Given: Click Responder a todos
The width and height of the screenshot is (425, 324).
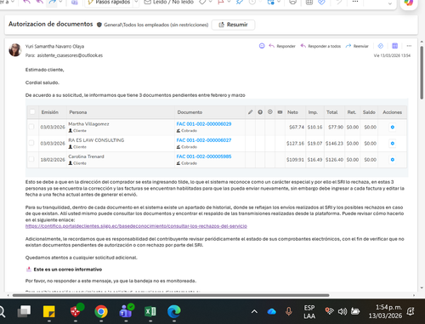Looking at the screenshot, I should point(320,46).
